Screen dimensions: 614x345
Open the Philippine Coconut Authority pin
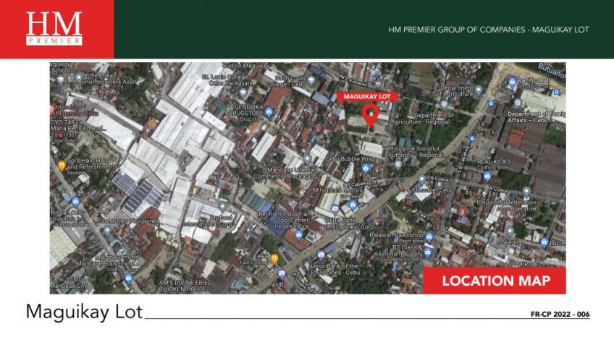398,165
